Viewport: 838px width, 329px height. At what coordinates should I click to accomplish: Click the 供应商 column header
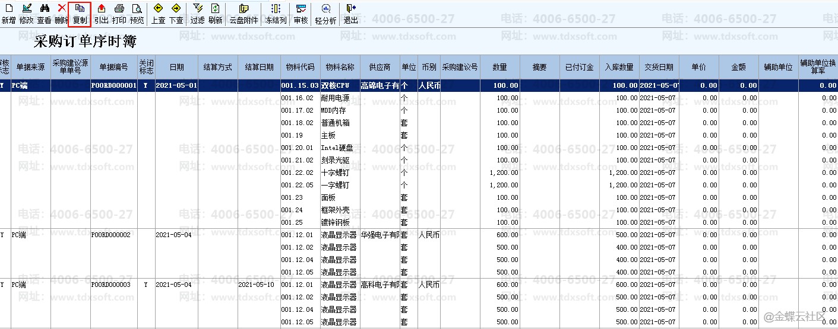[380, 67]
